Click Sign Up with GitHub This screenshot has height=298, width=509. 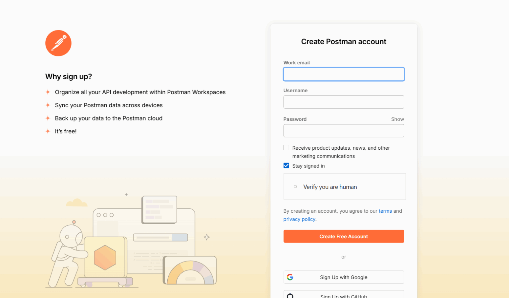(344, 296)
